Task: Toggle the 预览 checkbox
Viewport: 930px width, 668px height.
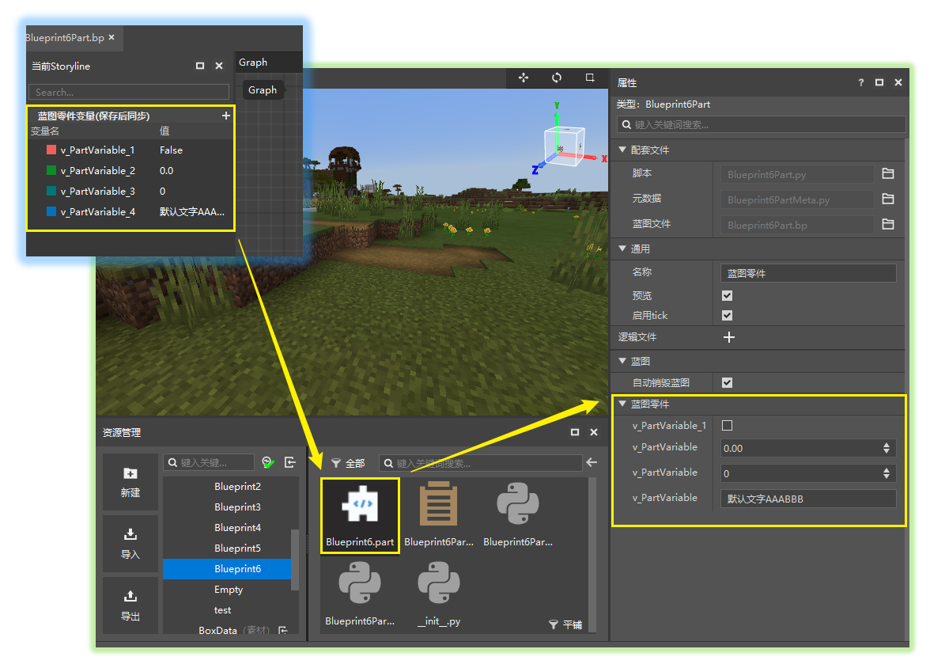Action: pyautogui.click(x=728, y=296)
